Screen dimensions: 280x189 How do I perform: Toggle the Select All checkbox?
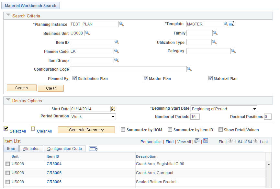coord(6,128)
